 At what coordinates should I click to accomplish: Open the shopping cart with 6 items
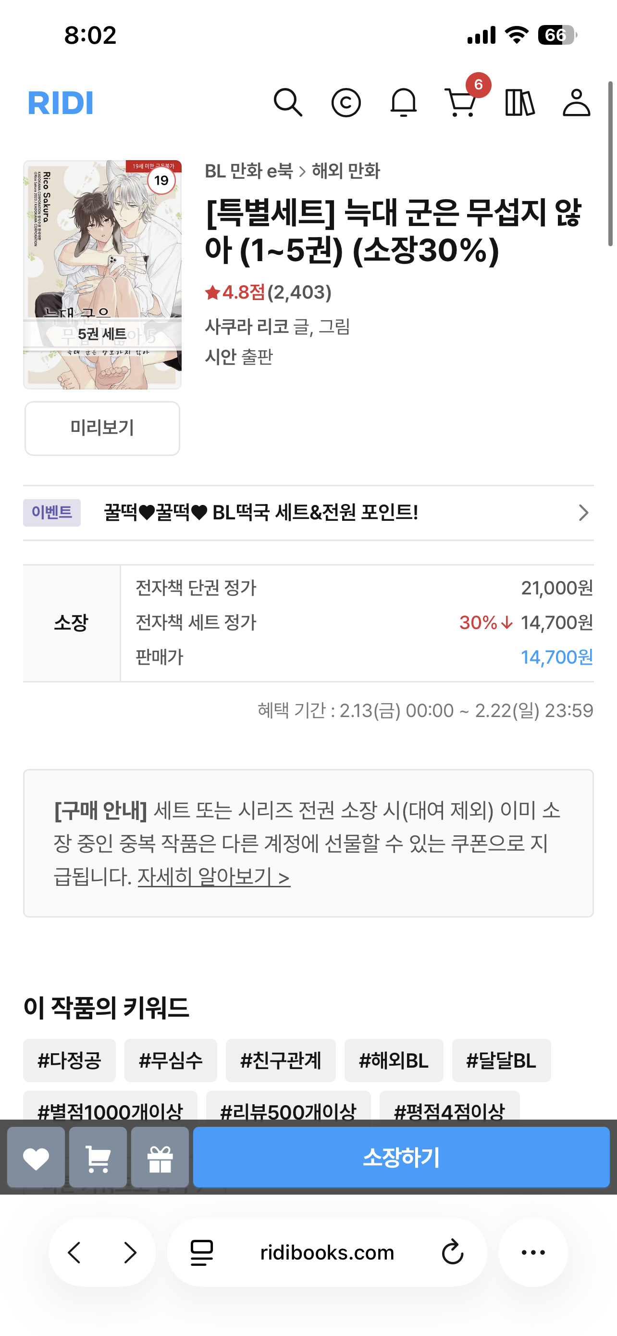coord(461,103)
